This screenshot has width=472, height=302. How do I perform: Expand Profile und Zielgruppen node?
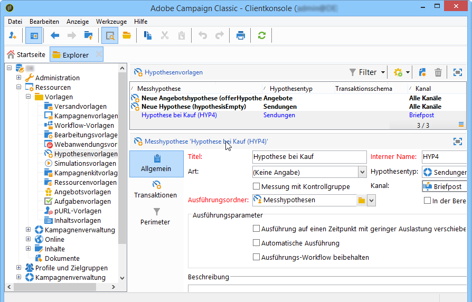point(18,268)
